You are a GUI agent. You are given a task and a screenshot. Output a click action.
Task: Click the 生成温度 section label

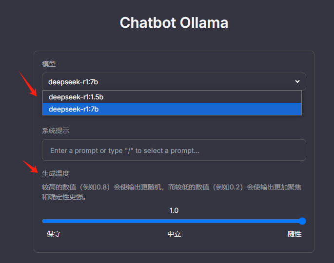(56, 173)
